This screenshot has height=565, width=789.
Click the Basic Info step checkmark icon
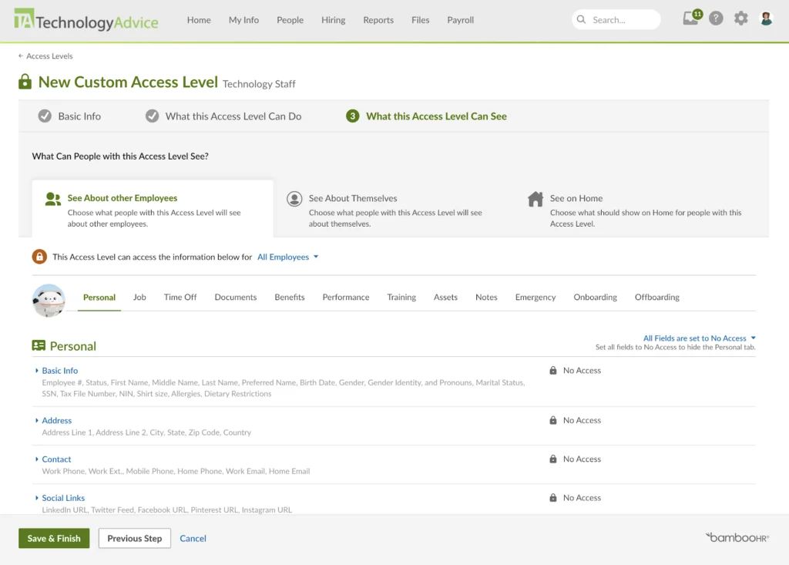pyautogui.click(x=45, y=116)
